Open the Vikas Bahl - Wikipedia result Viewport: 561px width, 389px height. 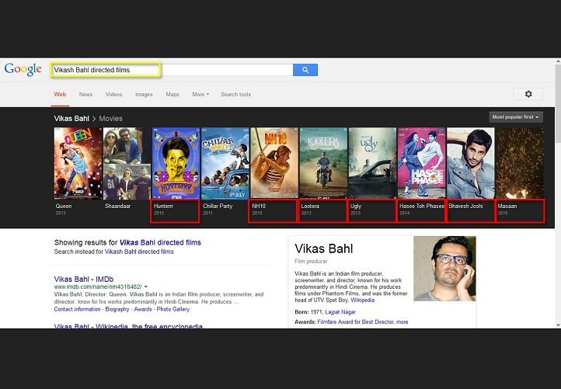(x=128, y=326)
